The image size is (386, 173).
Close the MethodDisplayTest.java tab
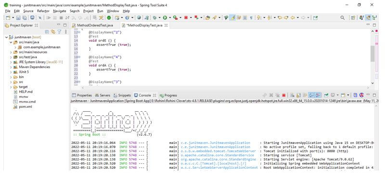[166, 25]
